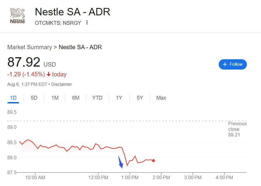
Task: Open the three-dot options menu beside NSRGY
Action: coord(87,22)
